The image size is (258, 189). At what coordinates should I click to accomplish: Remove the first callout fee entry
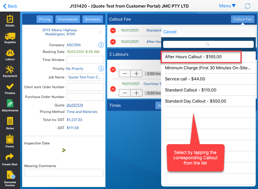[x=113, y=30]
